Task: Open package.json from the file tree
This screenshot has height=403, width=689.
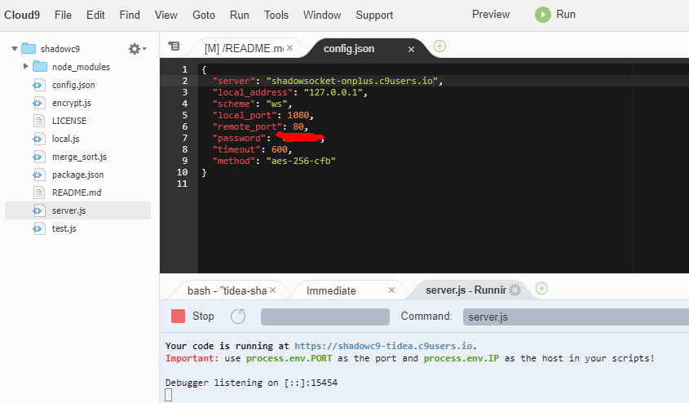Action: coord(77,175)
